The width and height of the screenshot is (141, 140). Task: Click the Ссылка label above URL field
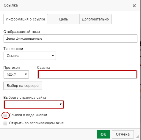click(44, 68)
